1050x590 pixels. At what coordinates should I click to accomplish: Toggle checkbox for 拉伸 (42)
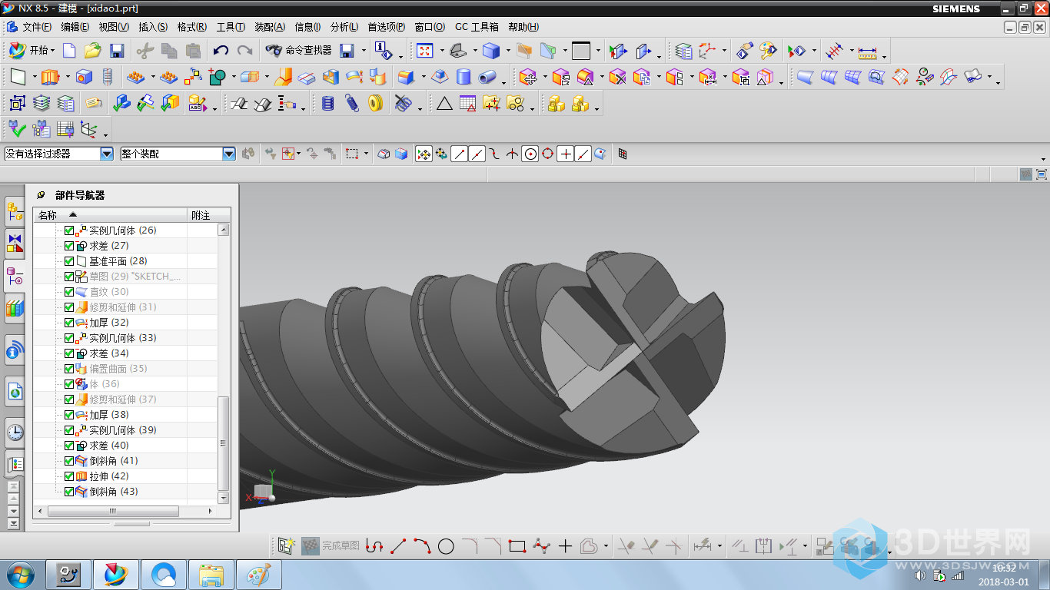69,476
